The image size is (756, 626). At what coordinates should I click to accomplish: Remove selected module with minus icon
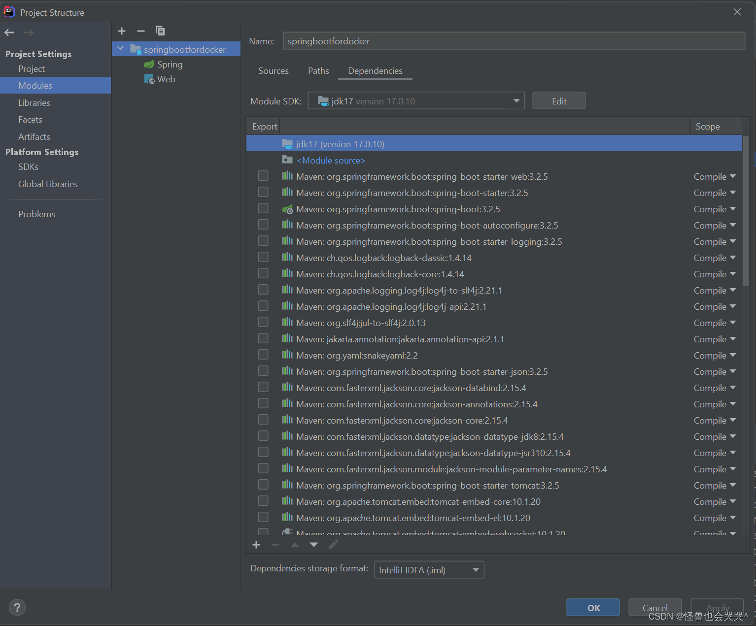[x=141, y=31]
